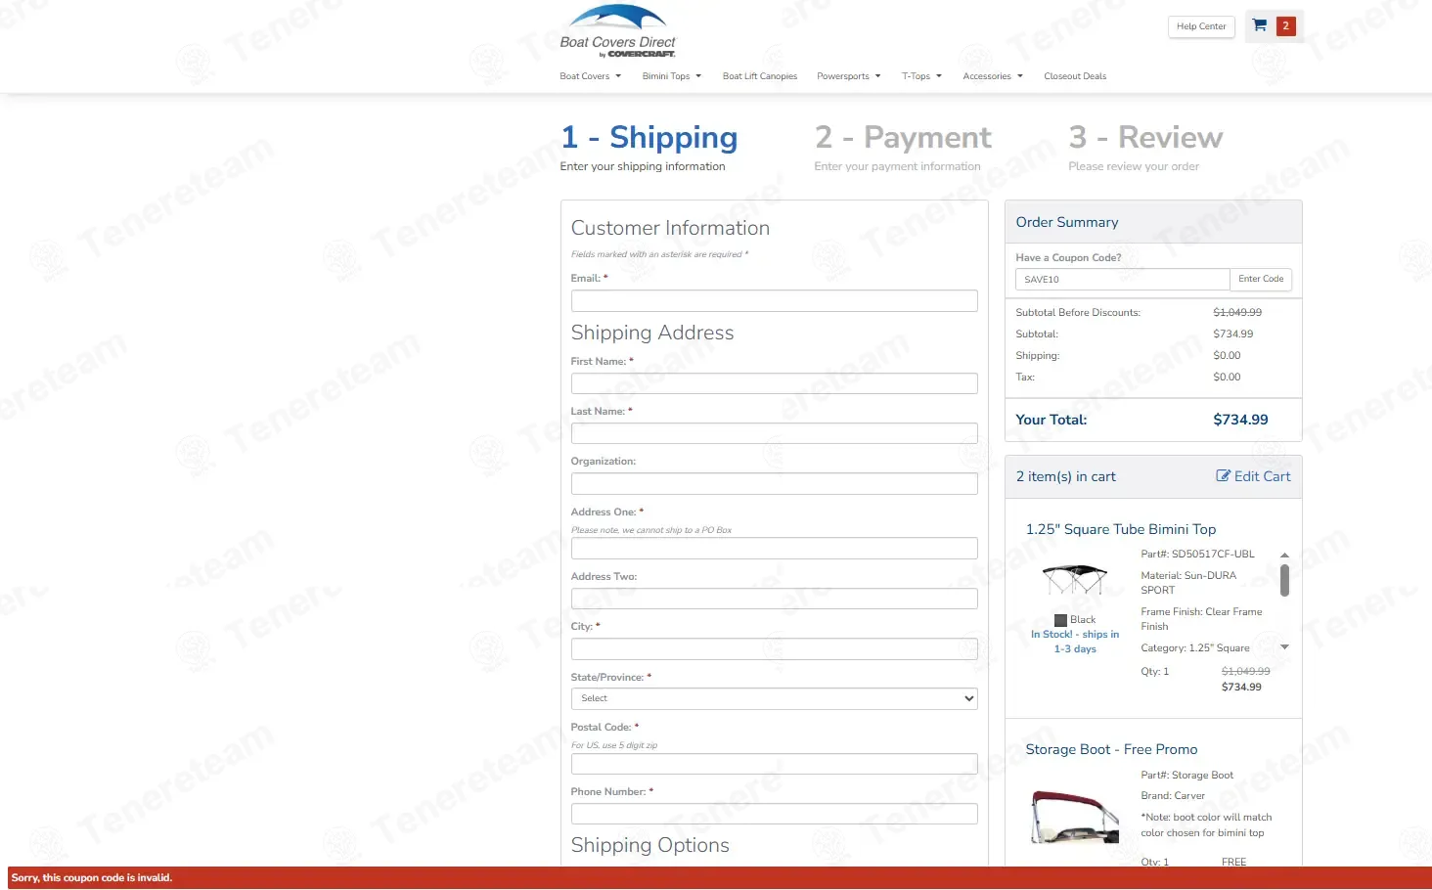Open Closeout Deals page

(1075, 76)
